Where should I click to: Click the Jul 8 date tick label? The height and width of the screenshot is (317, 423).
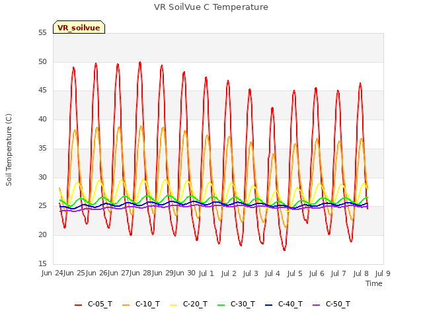pyautogui.click(x=361, y=274)
